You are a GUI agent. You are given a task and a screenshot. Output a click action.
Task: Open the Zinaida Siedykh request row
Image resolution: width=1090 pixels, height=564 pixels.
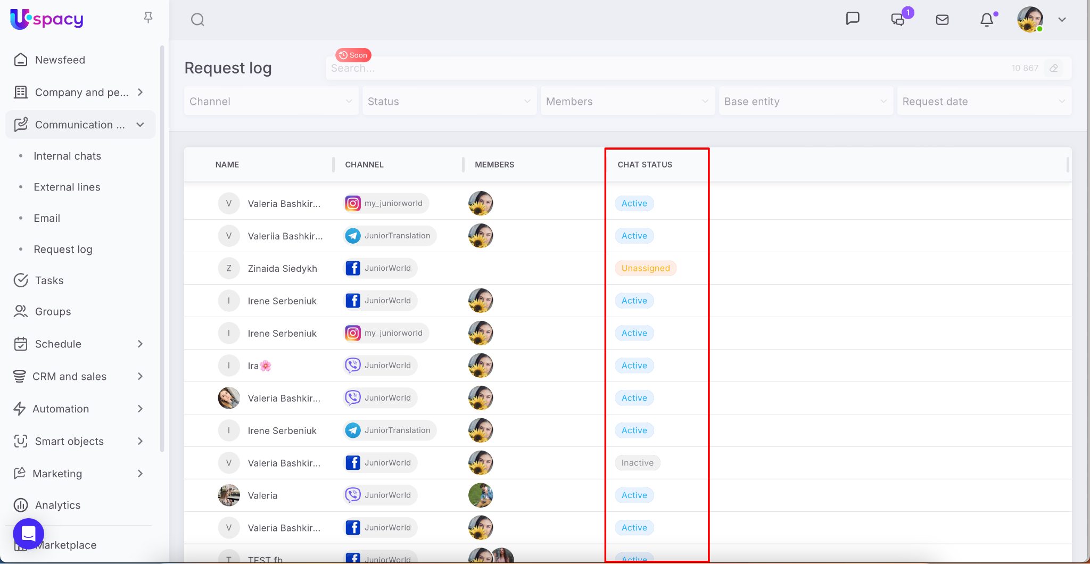coord(282,268)
